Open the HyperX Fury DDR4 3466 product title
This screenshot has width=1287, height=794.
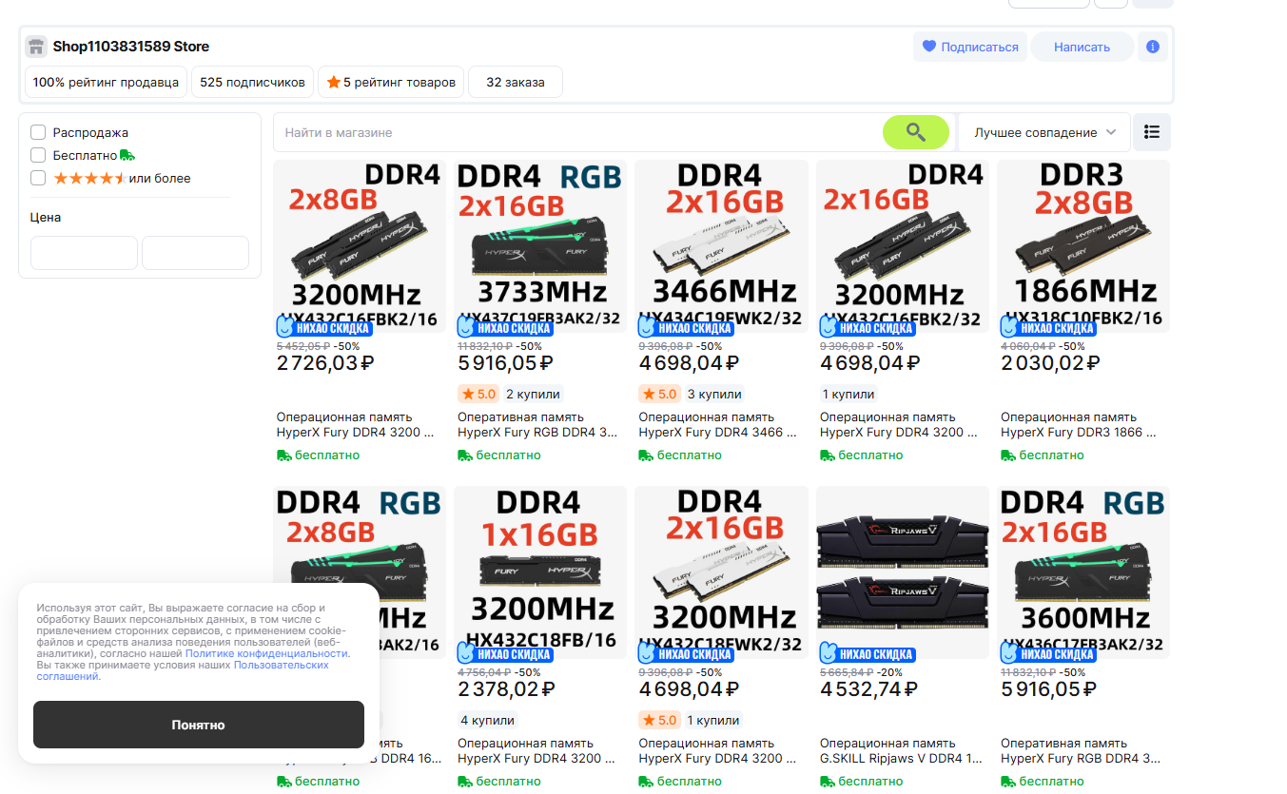(x=719, y=425)
